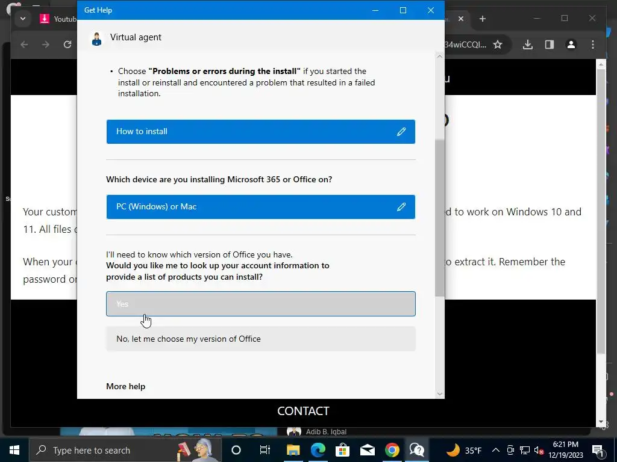Reload the Chrome page
Image resolution: width=617 pixels, height=462 pixels.
pyautogui.click(x=67, y=45)
